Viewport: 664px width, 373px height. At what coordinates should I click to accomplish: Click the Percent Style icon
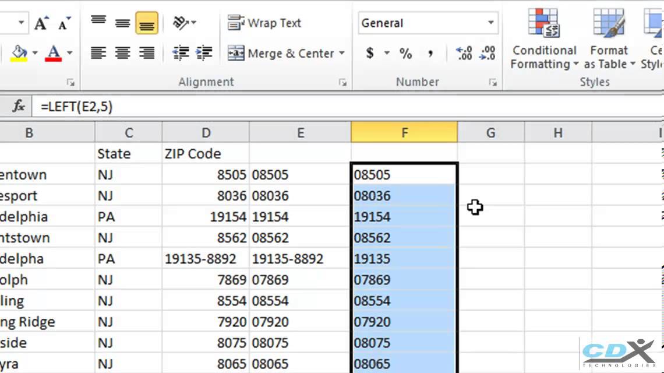405,54
